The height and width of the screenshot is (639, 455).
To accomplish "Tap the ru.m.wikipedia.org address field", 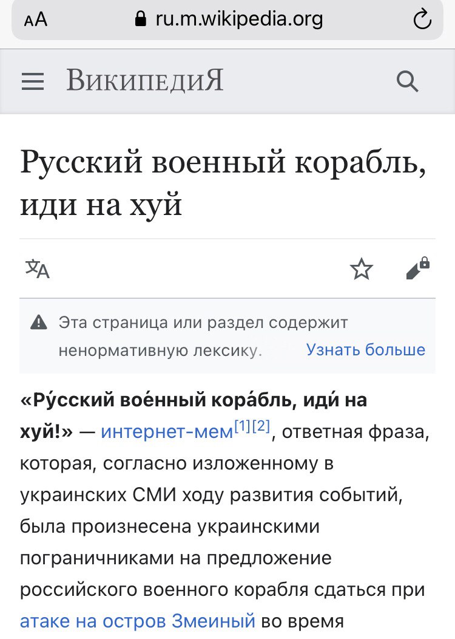I will click(x=238, y=19).
